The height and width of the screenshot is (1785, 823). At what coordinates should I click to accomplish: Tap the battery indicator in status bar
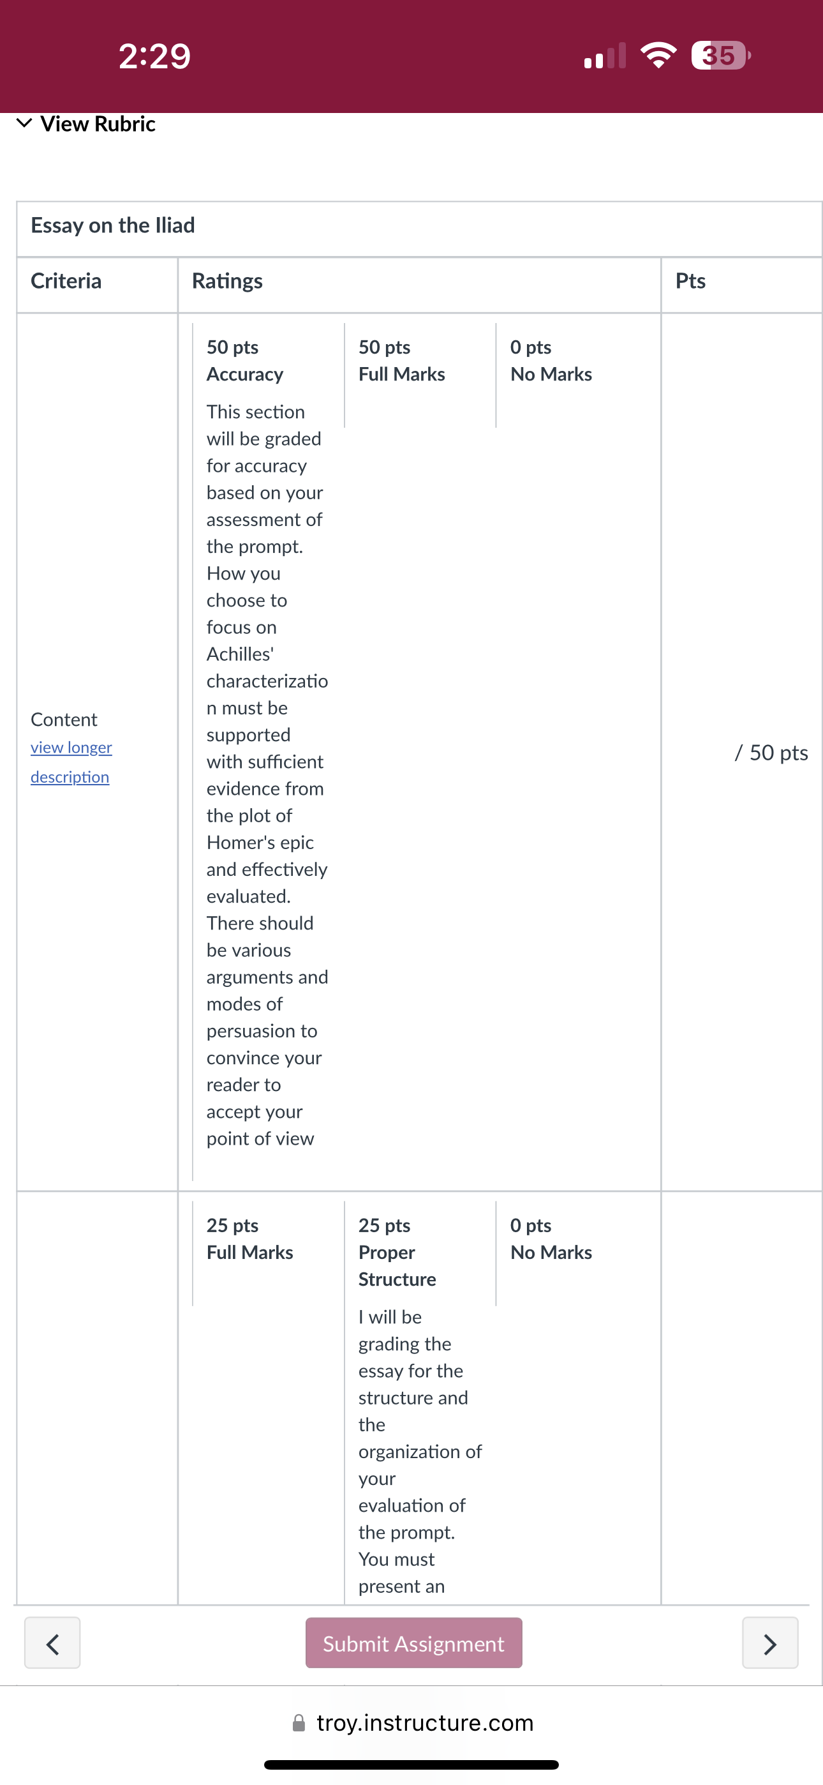pyautogui.click(x=720, y=56)
